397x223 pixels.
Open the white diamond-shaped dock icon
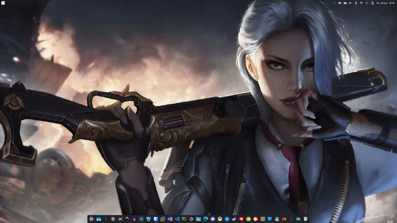(128, 219)
